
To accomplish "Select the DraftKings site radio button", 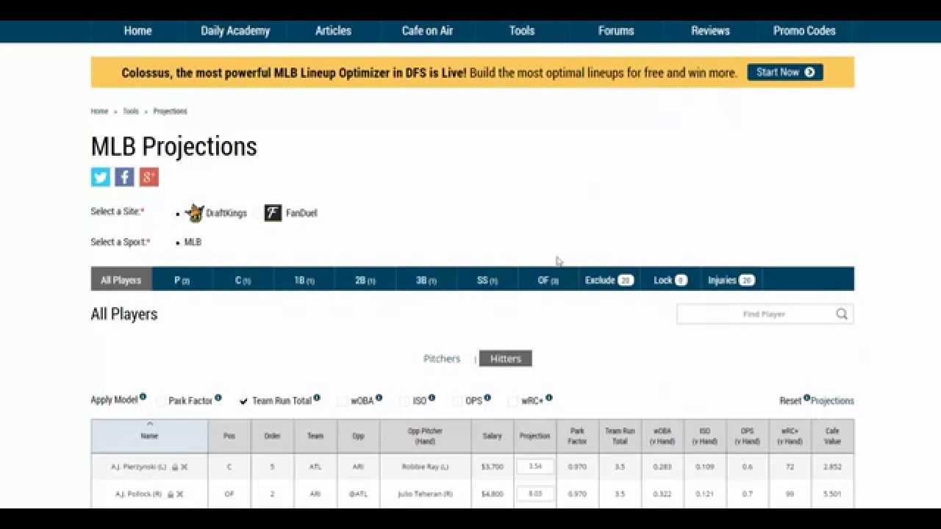I will point(178,214).
